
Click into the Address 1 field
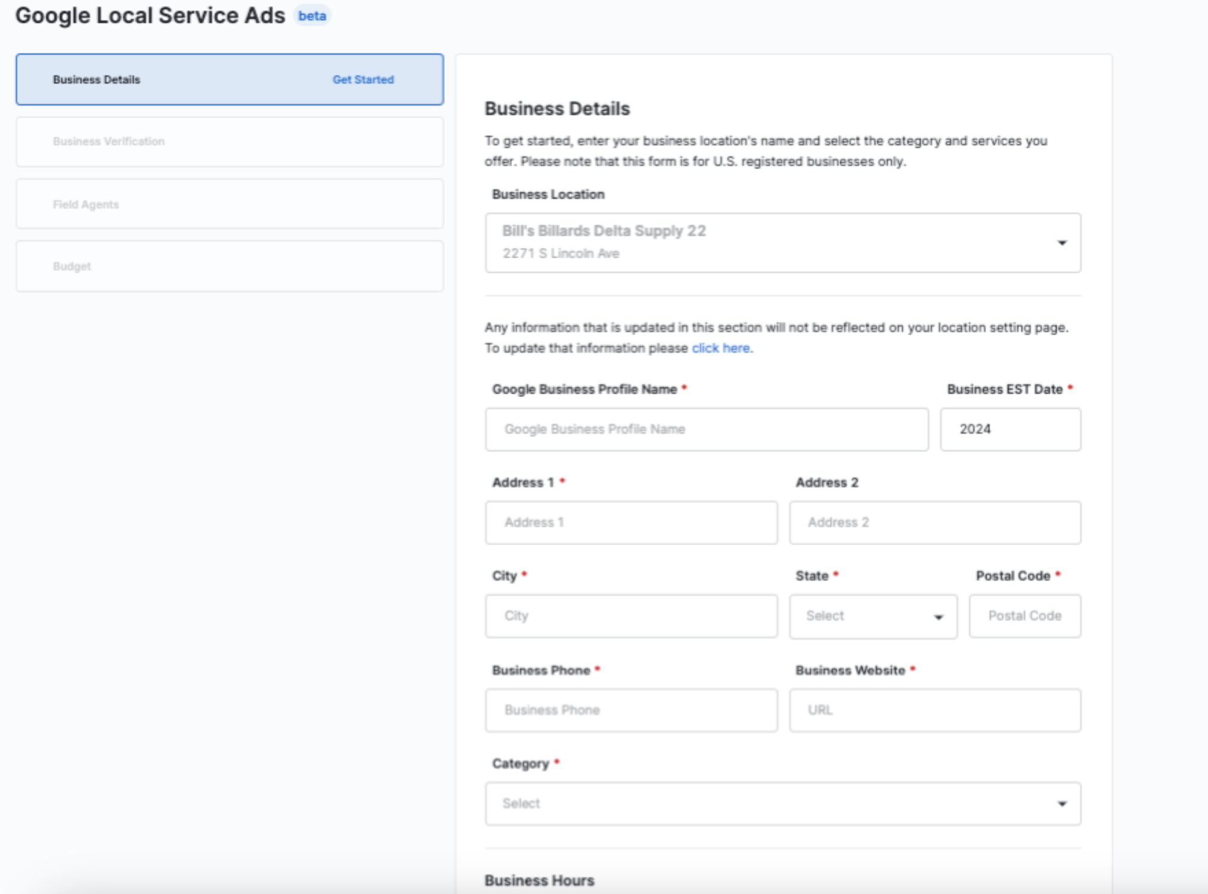click(x=630, y=523)
